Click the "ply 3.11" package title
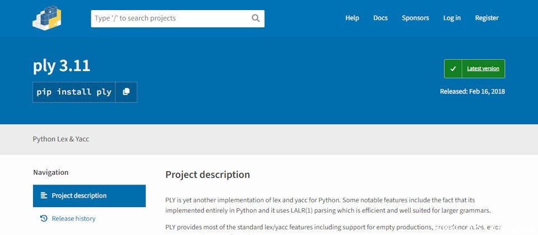538x235 pixels. 62,66
